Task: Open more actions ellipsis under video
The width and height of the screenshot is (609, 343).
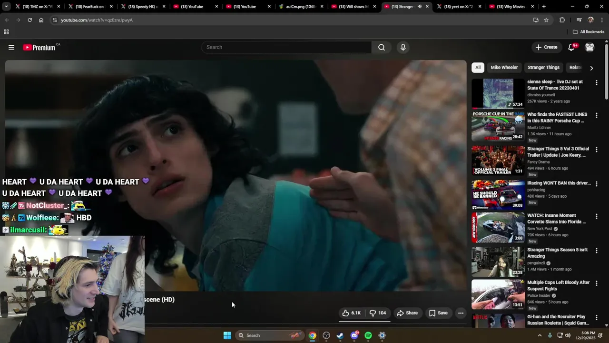Action: [461, 313]
